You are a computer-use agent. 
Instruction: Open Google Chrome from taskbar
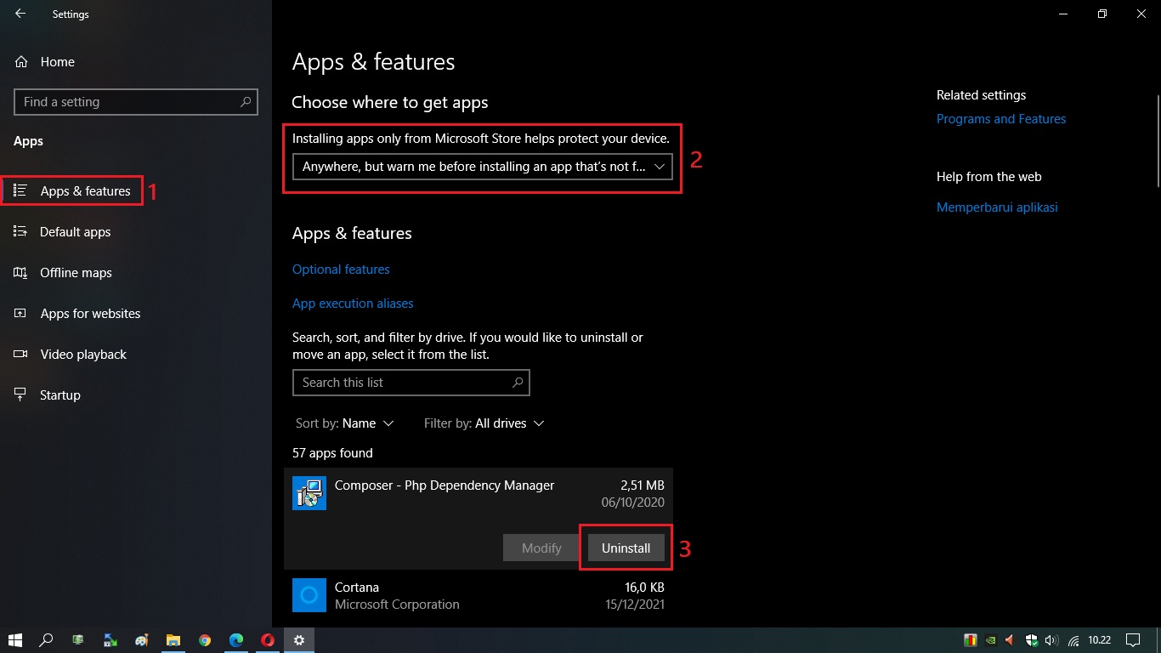point(205,640)
